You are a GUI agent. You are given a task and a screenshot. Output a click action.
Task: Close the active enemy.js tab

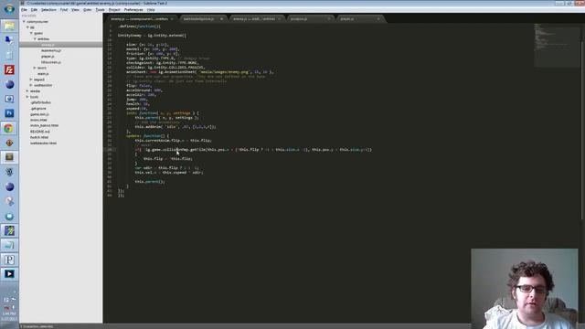click(172, 18)
